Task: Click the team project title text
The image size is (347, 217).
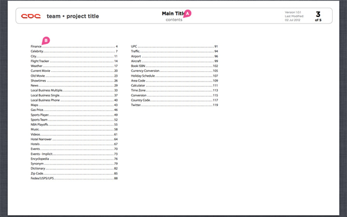Action: point(73,16)
